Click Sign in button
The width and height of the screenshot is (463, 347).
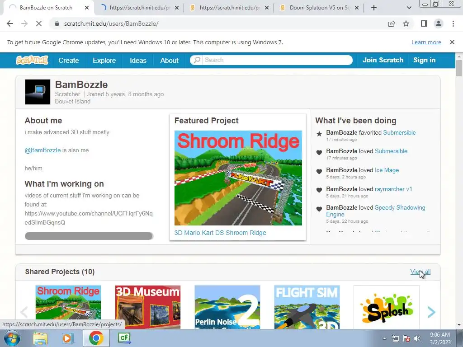[424, 60]
